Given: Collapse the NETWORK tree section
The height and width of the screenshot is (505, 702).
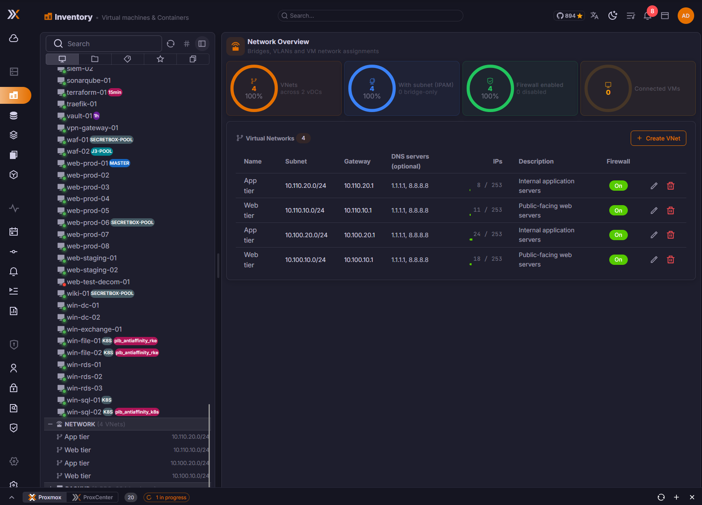Looking at the screenshot, I should click(50, 424).
